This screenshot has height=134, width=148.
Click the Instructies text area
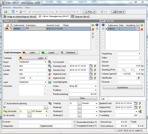click(32, 90)
